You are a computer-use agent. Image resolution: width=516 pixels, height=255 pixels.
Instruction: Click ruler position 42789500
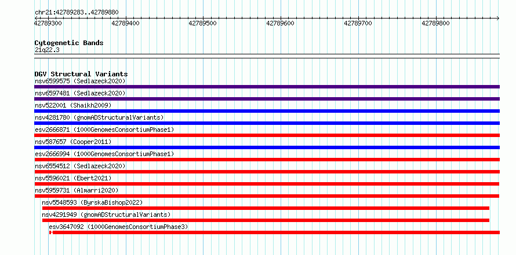pos(203,23)
